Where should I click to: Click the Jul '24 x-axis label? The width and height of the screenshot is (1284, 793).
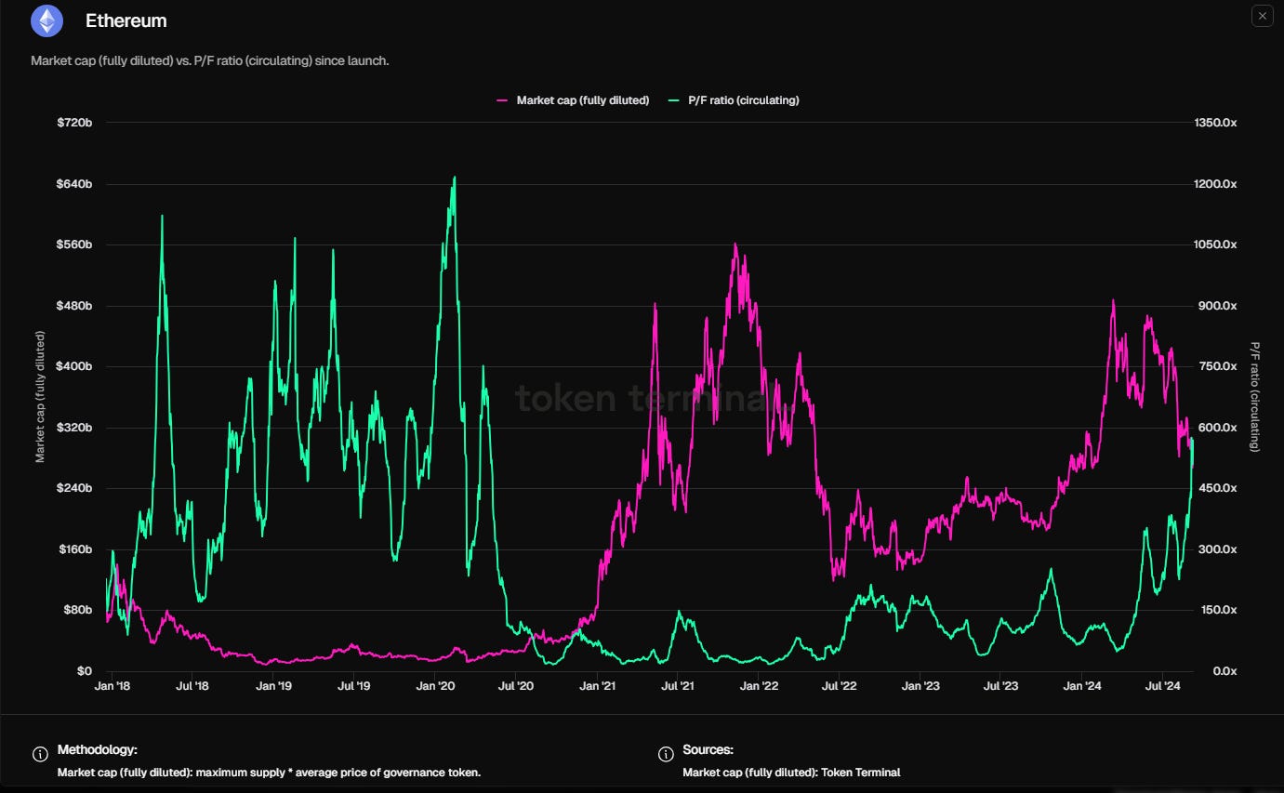tap(1163, 687)
